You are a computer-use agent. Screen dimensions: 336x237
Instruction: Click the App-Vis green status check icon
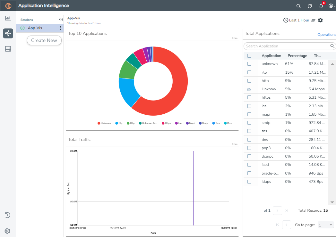pos(22,28)
